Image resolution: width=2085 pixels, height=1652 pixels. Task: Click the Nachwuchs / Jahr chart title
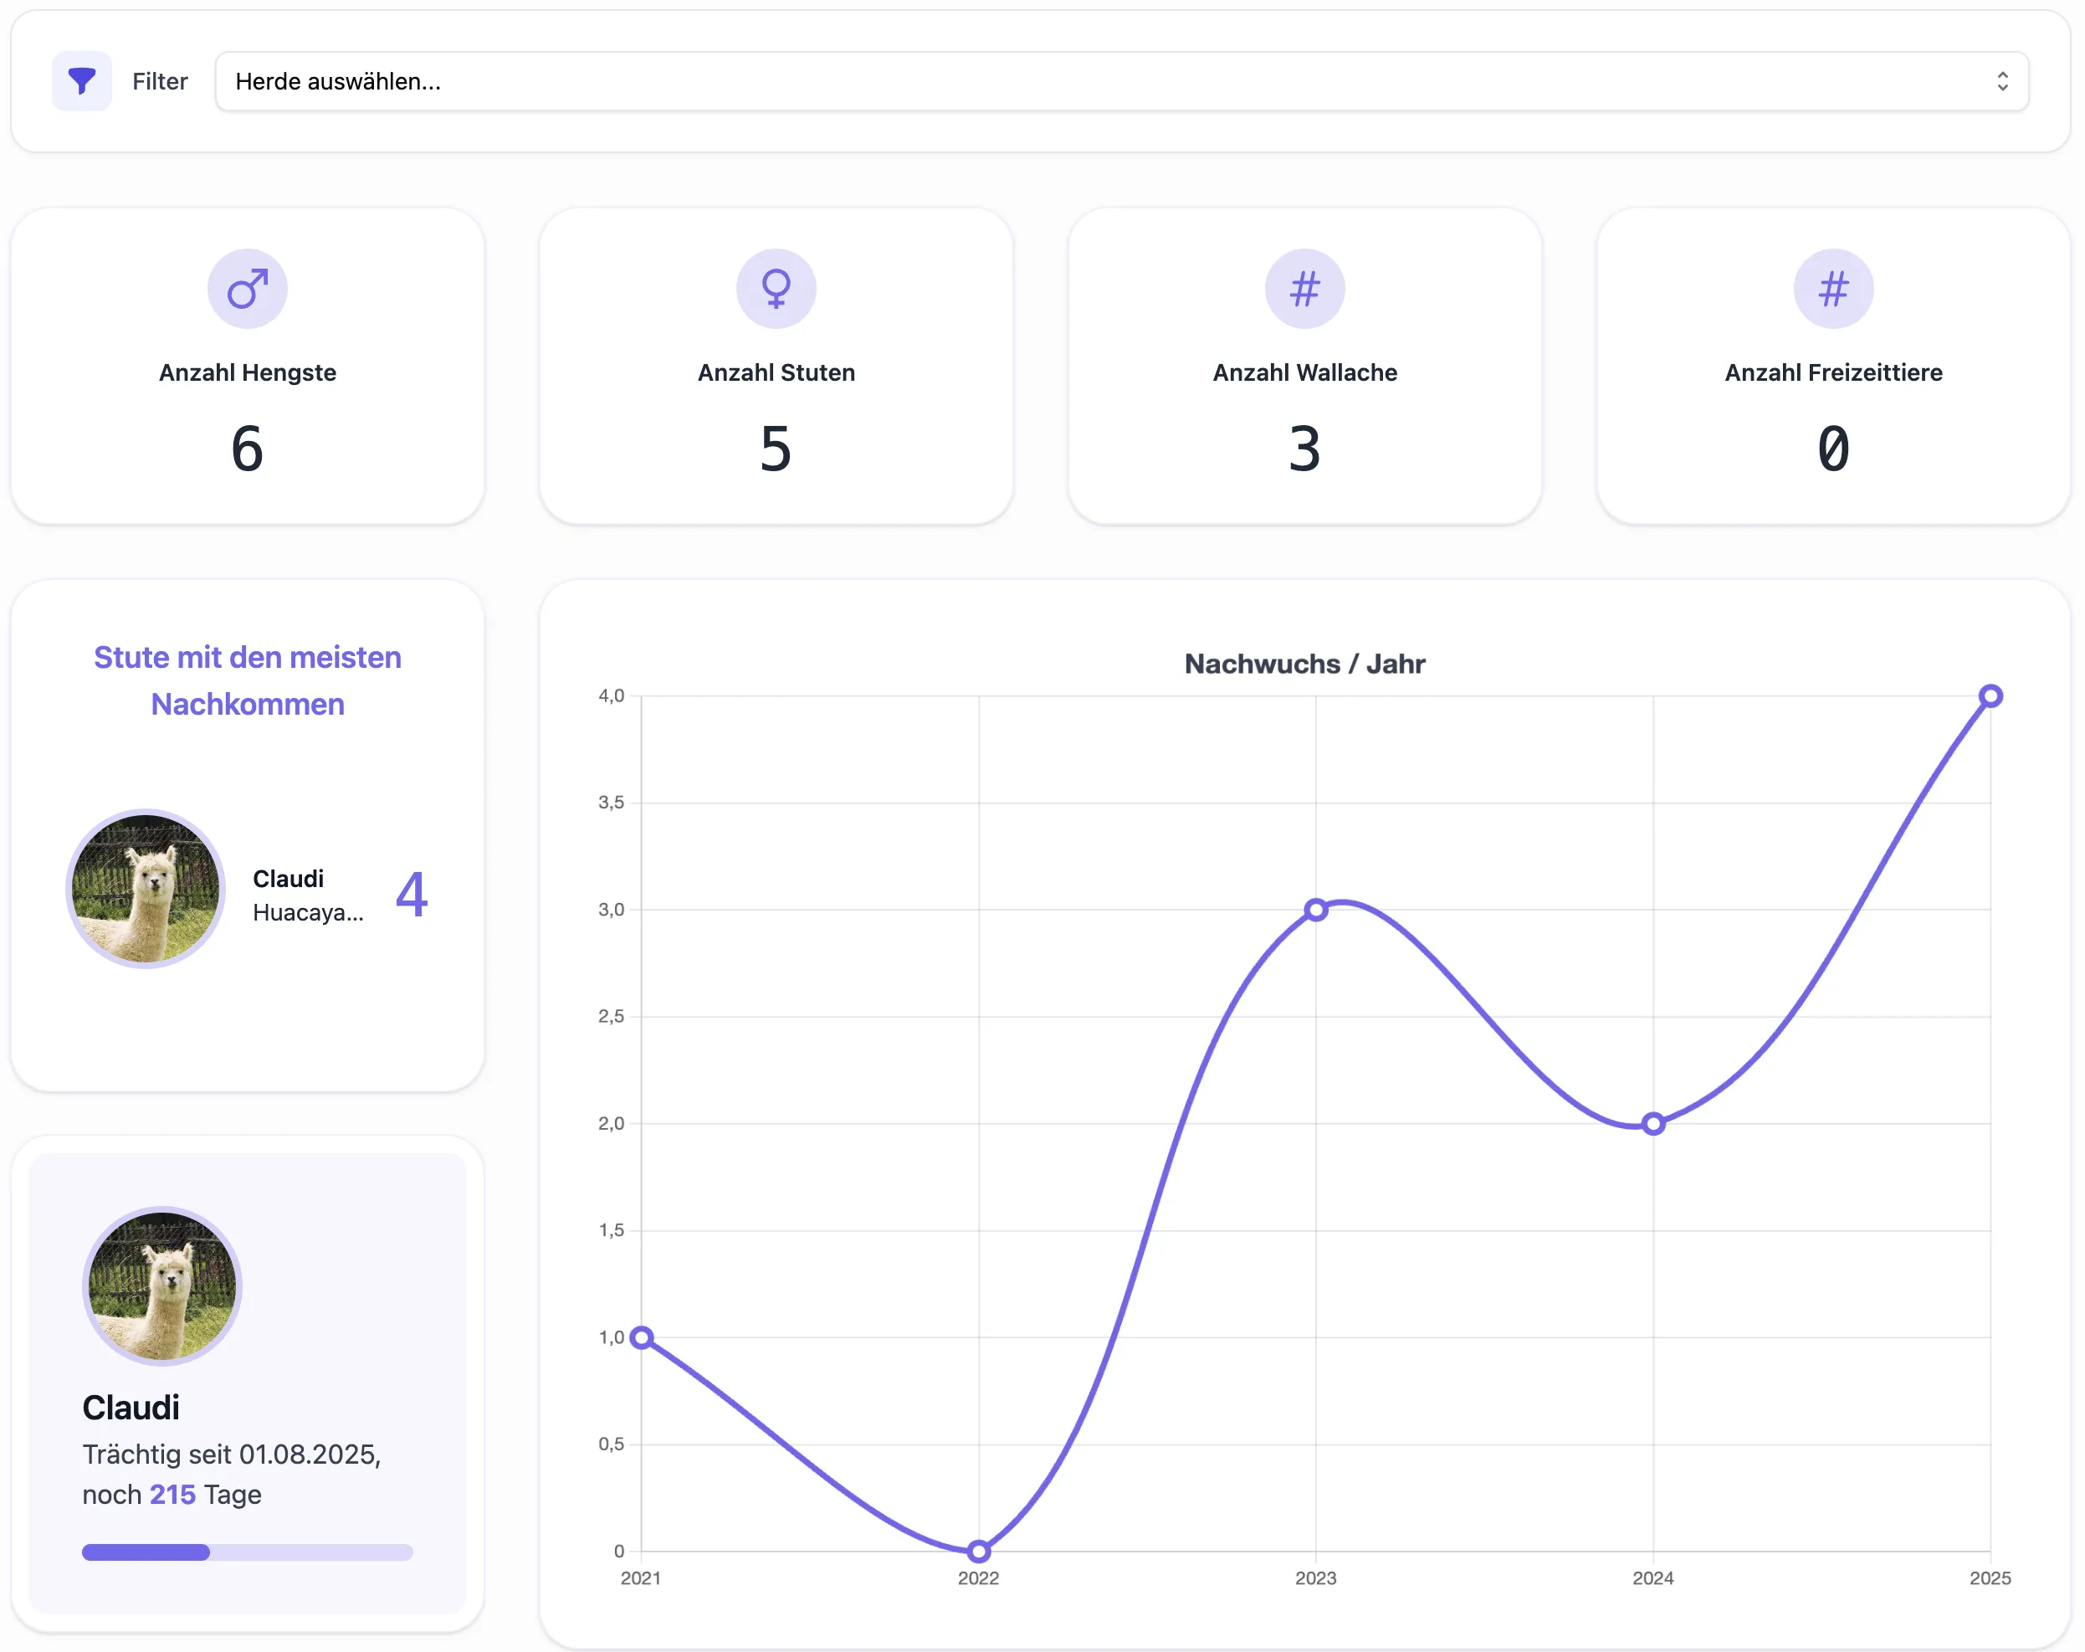(1304, 664)
